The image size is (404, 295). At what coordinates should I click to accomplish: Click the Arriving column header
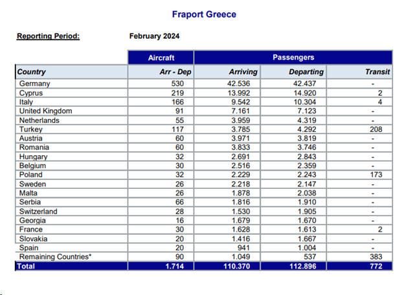click(243, 72)
